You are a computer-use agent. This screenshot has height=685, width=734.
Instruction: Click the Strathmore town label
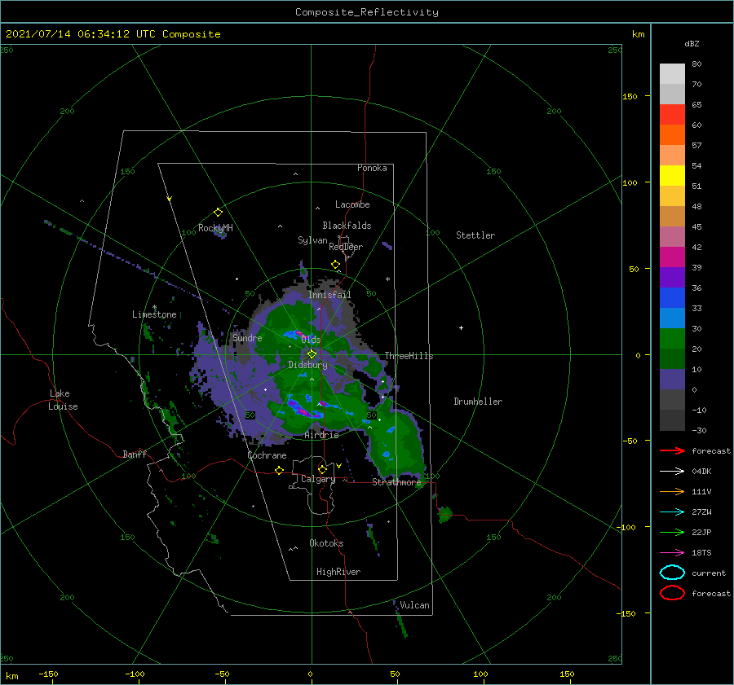[x=396, y=482]
